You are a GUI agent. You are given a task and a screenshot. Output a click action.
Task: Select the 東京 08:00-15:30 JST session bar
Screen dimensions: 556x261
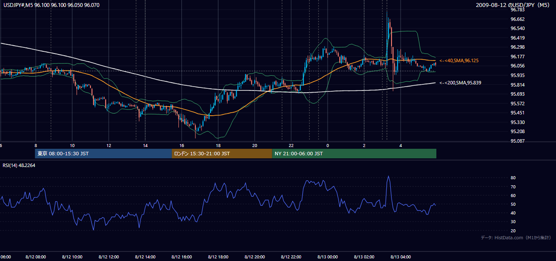point(104,154)
